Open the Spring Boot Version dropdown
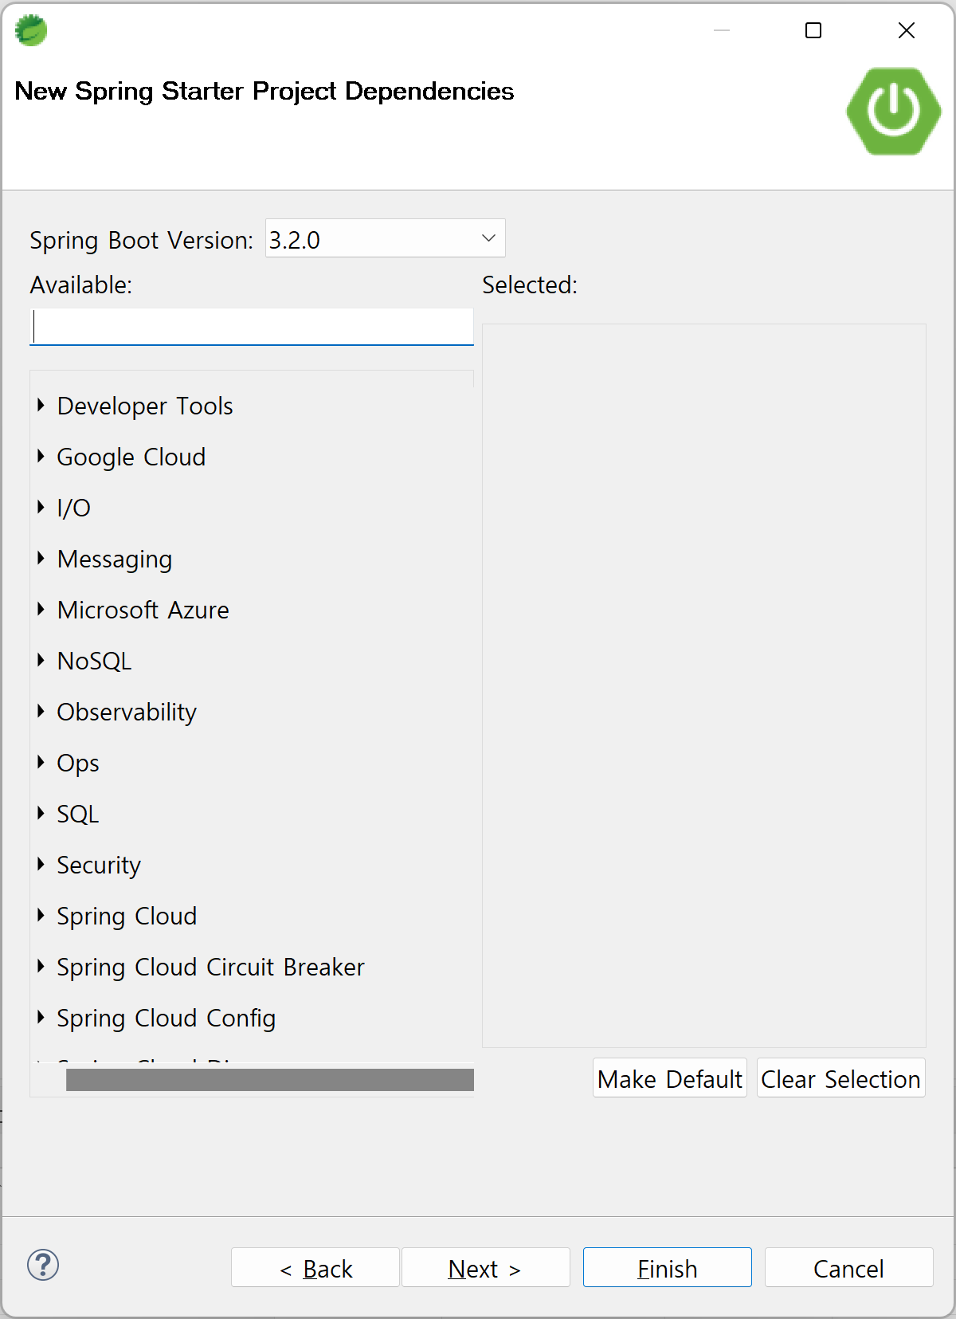Image resolution: width=956 pixels, height=1319 pixels. click(386, 238)
